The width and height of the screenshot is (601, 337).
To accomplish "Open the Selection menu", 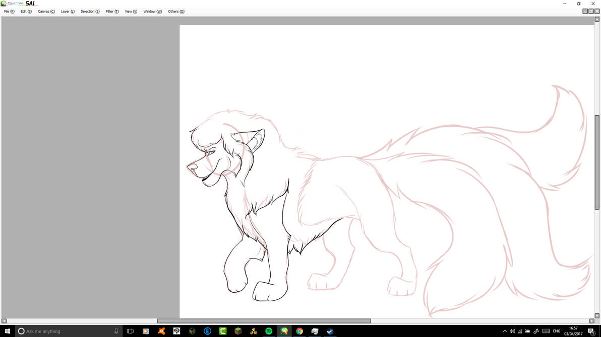I will click(x=90, y=12).
